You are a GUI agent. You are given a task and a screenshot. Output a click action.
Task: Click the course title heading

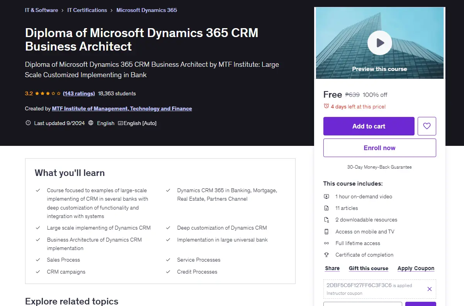pyautogui.click(x=142, y=39)
